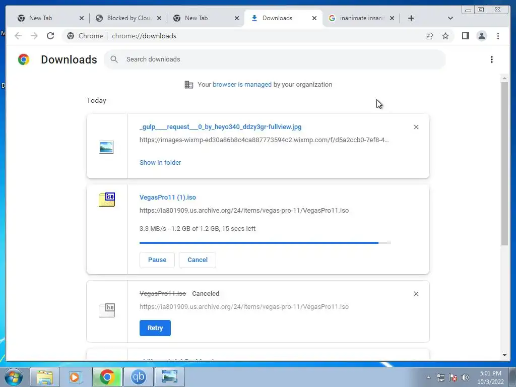Open the Chrome three-dot menu in toolbar

coord(498,36)
